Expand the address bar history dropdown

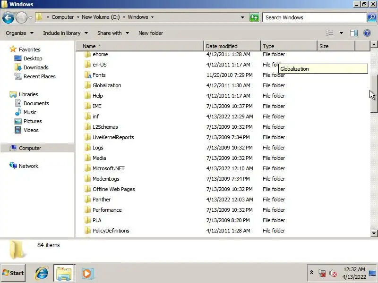(x=242, y=17)
